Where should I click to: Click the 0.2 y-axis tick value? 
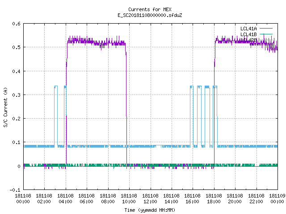coord(16,119)
